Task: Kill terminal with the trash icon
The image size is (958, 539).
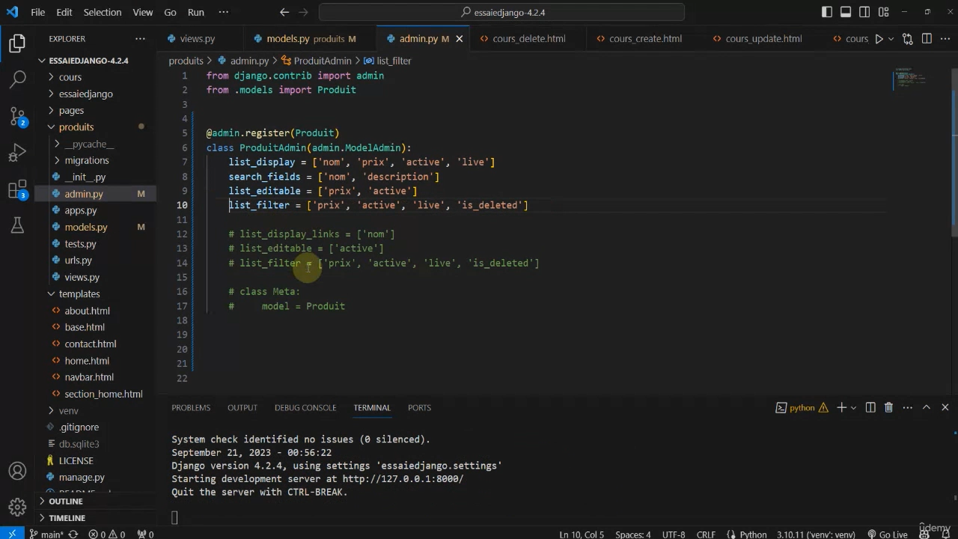Action: point(888,407)
